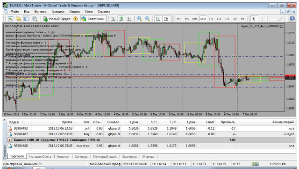Switch to the Торговля tab
This screenshot has width=299, height=169.
click(x=17, y=156)
